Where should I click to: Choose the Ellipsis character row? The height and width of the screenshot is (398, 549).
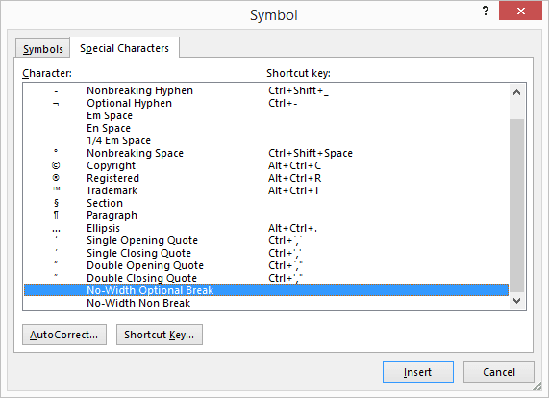coord(266,228)
